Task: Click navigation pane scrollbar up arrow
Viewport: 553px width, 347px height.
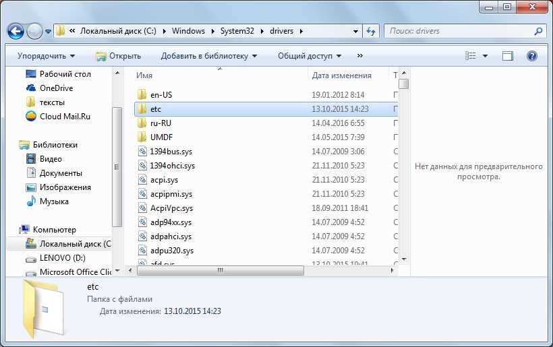Action: (x=117, y=73)
